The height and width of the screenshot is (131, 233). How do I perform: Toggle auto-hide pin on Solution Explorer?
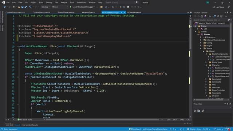228,12
